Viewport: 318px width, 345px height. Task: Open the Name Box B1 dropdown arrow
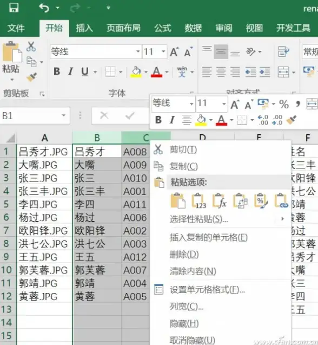click(64, 115)
